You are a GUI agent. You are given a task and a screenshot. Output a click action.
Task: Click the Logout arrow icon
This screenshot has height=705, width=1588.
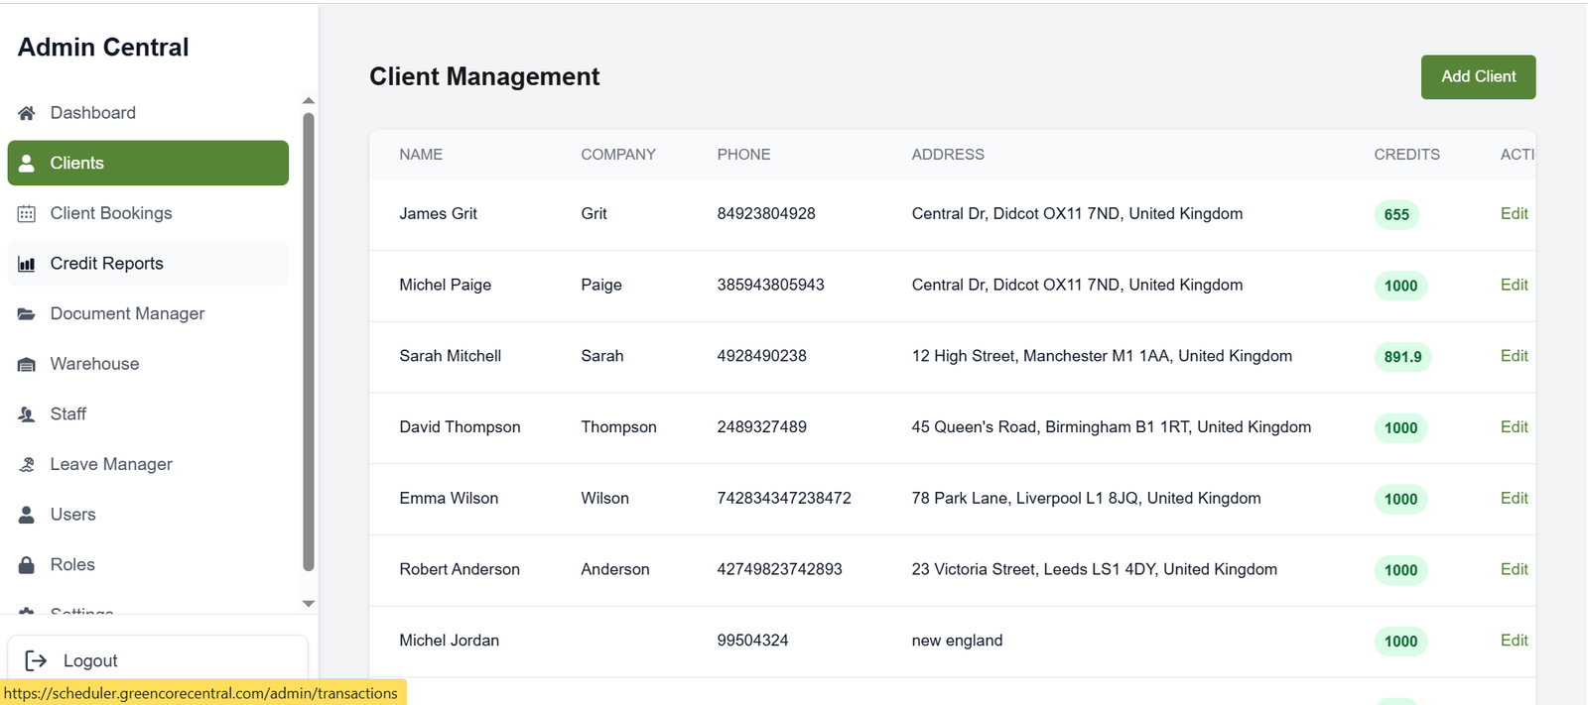coord(36,661)
